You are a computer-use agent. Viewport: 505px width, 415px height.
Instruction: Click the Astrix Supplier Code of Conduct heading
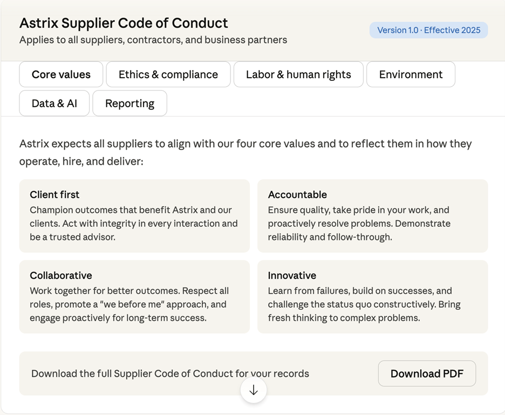click(x=123, y=23)
